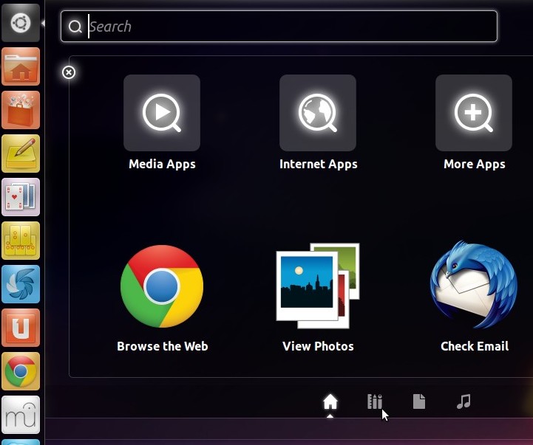Screen dimensions: 533x445
Task: Launch Ubuntu Software Center from launcher
Action: (21, 110)
